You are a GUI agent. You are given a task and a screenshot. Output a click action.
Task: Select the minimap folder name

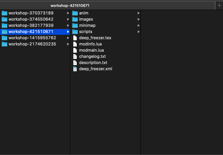tap(87, 25)
